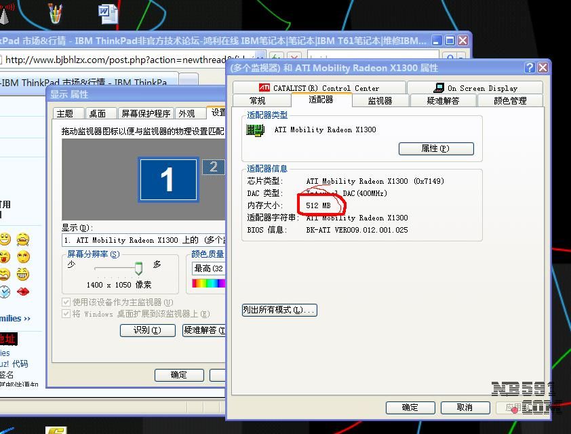Screen dimensions: 571x434
Task: Click the 属性(P) adapter properties button
Action: point(435,149)
